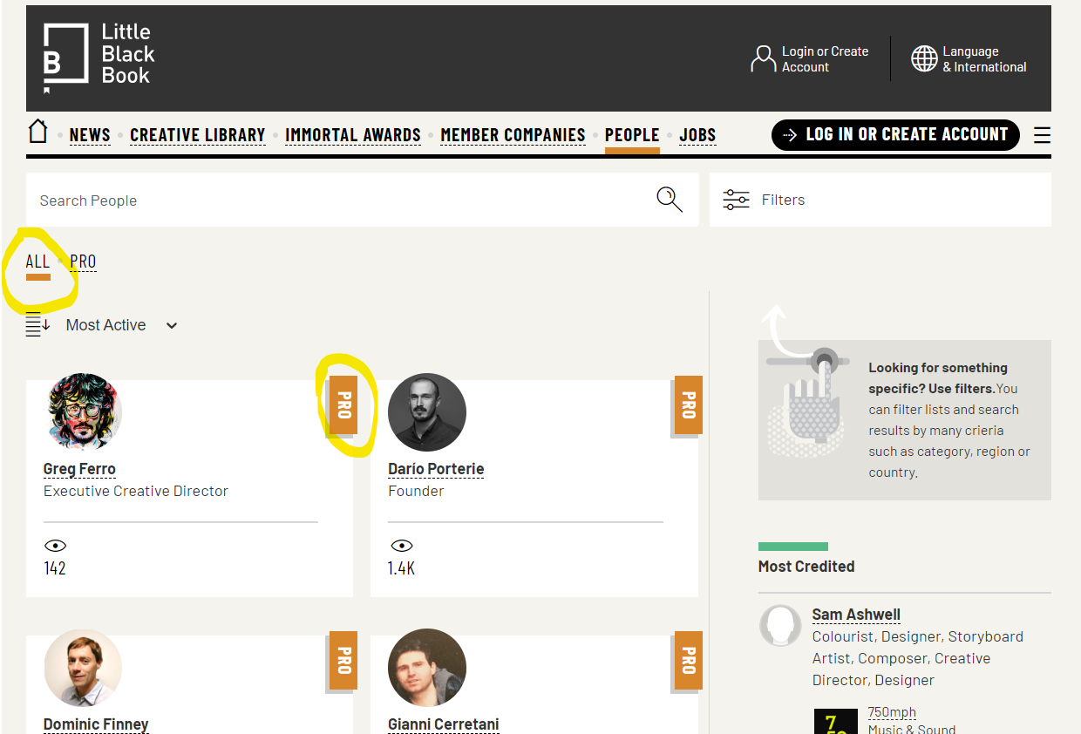Viewport: 1081px width, 734px height.
Task: Click the Little Black Book logo
Action: pos(99,58)
